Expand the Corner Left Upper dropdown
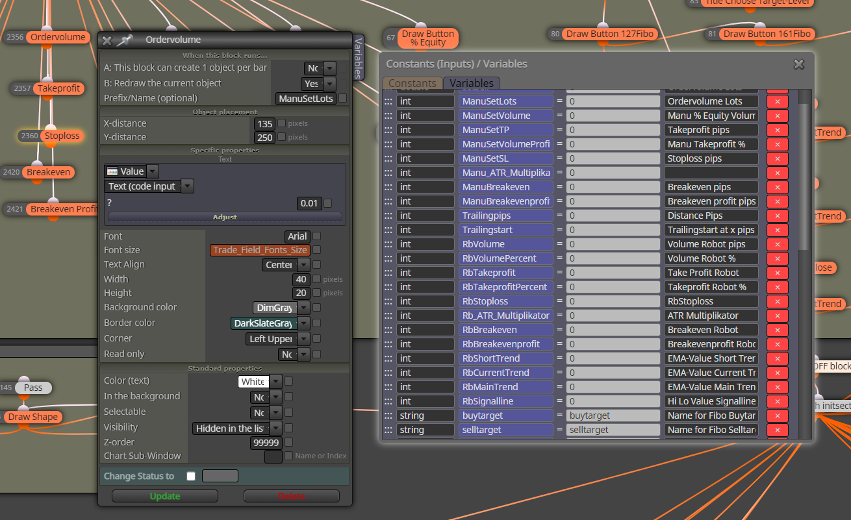 tap(303, 339)
